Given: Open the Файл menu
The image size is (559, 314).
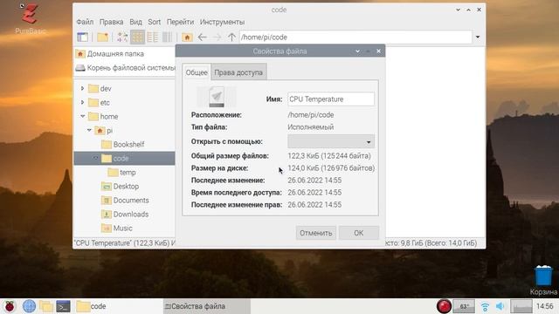Looking at the screenshot, I should (x=85, y=22).
